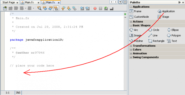Expand the Swing Components palette category

click(x=131, y=57)
